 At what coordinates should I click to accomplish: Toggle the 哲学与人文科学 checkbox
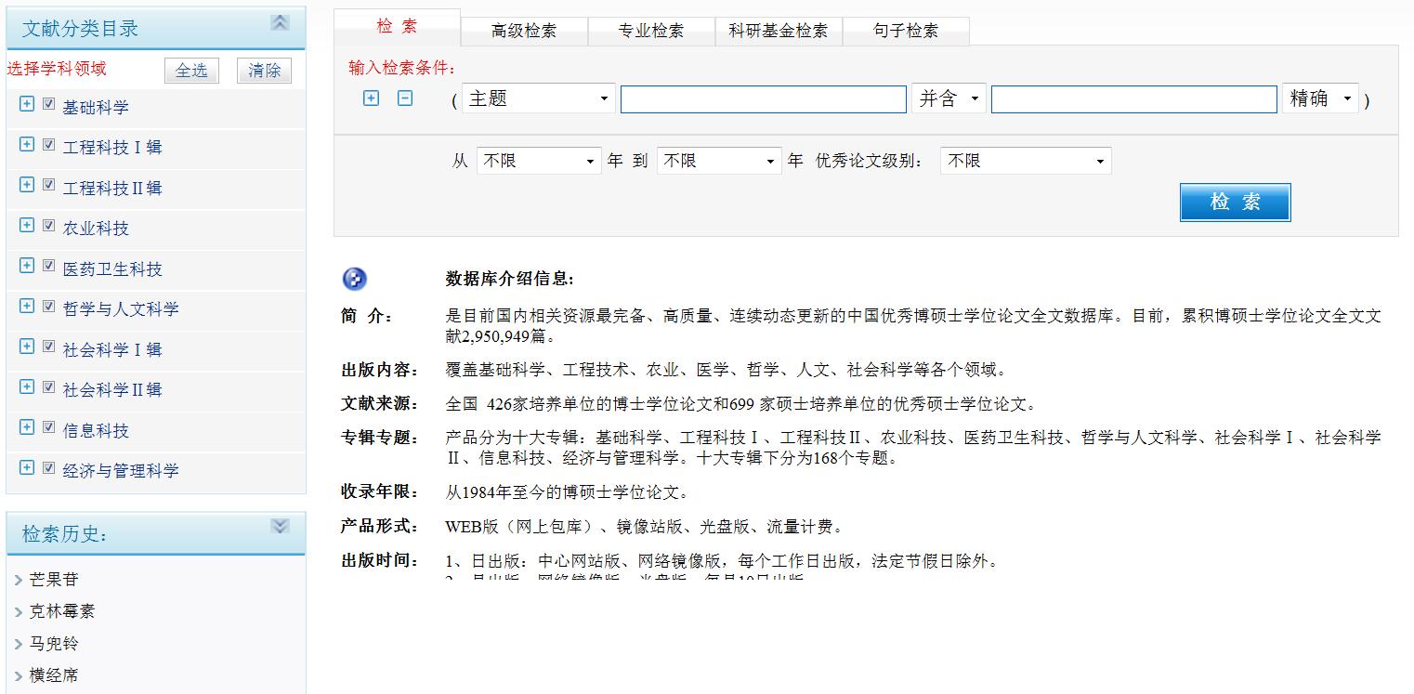[49, 307]
